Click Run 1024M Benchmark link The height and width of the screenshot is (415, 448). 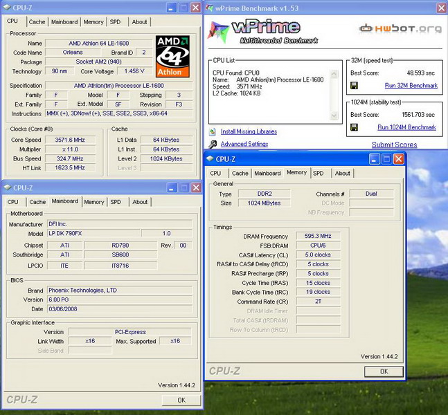pos(406,127)
